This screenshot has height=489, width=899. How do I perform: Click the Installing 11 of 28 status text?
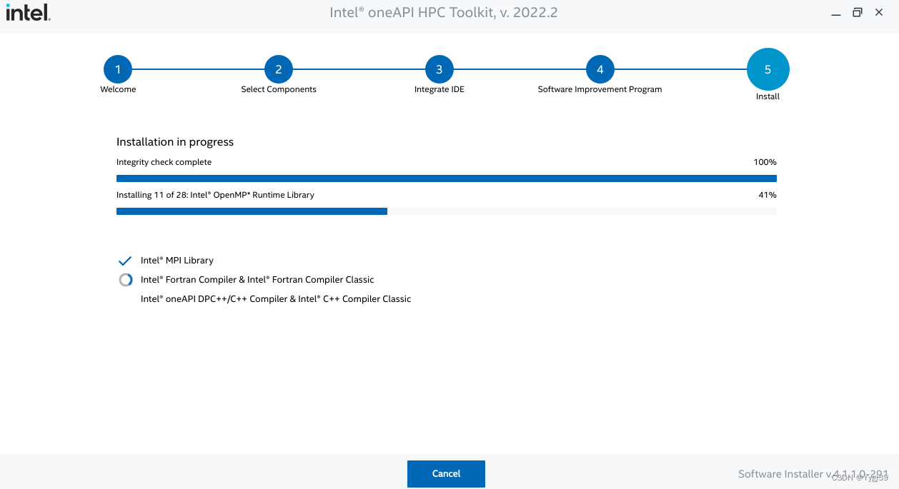(x=215, y=195)
